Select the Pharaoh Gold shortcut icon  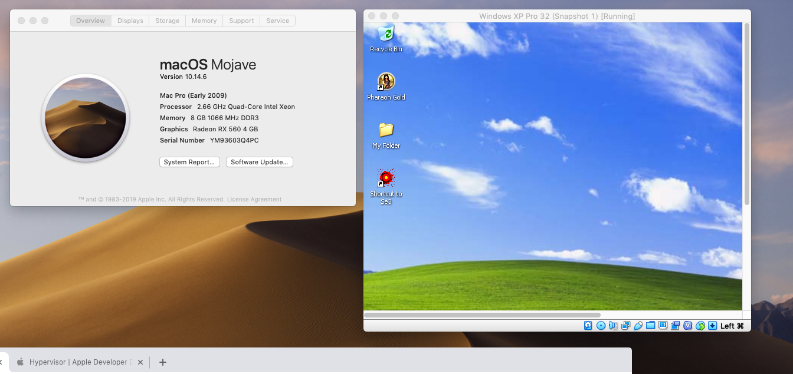[x=386, y=87]
